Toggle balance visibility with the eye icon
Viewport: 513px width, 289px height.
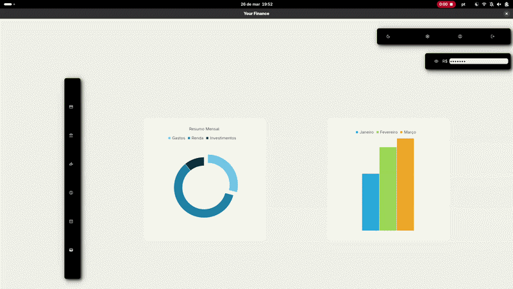pyautogui.click(x=436, y=61)
